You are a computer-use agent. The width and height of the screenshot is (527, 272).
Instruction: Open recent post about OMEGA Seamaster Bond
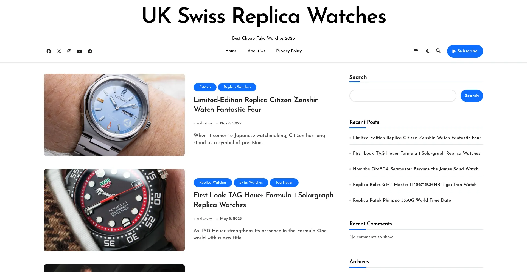tap(416, 169)
